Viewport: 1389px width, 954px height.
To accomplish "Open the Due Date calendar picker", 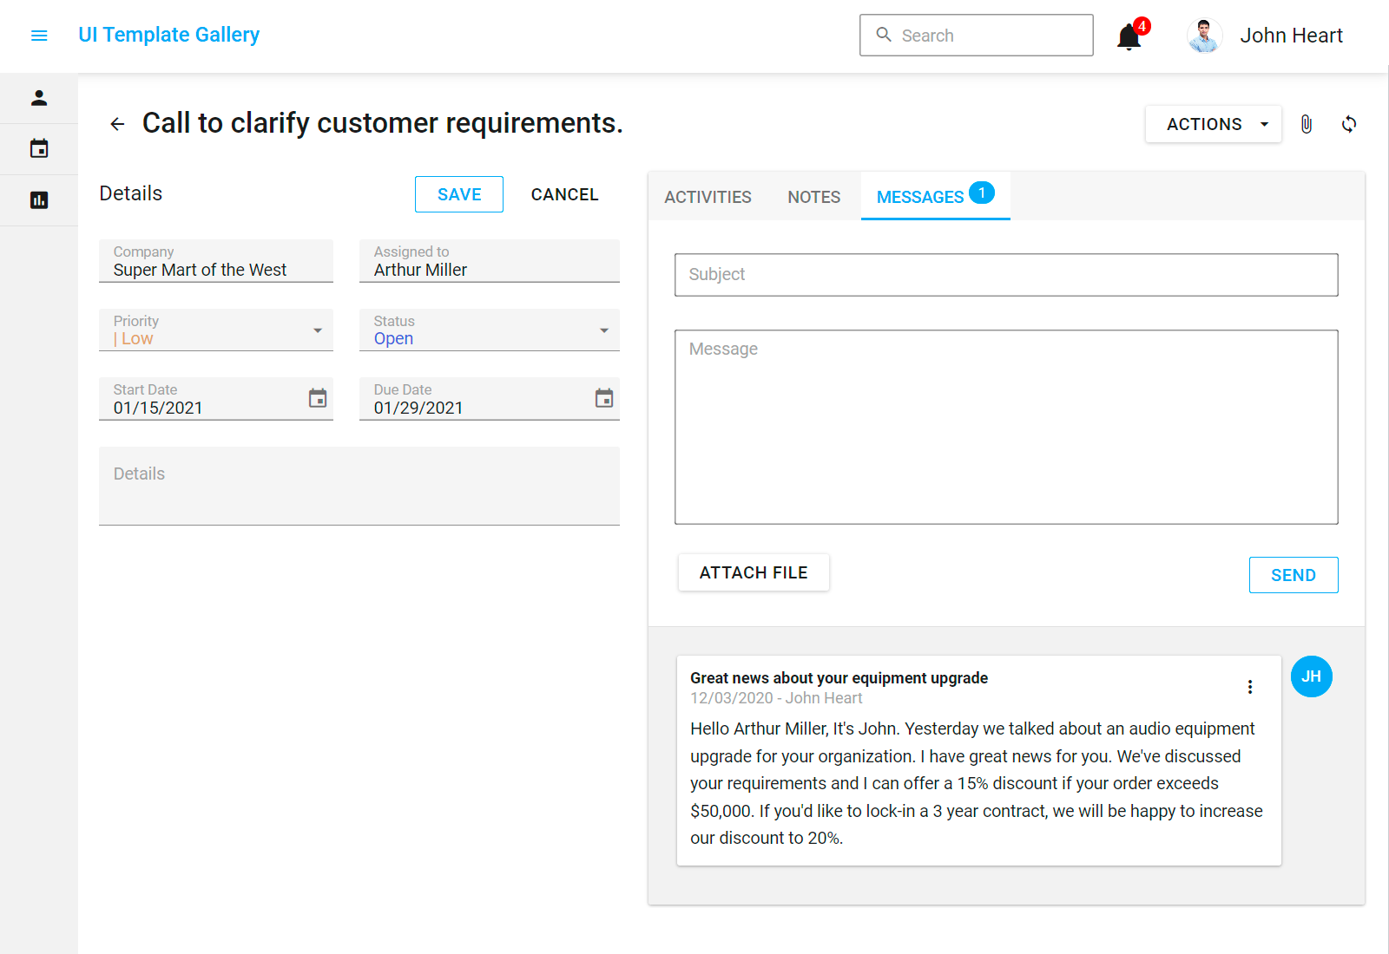I will [x=604, y=398].
